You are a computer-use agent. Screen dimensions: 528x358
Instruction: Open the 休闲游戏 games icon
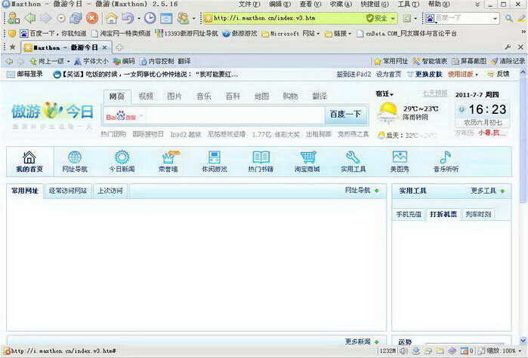click(214, 158)
